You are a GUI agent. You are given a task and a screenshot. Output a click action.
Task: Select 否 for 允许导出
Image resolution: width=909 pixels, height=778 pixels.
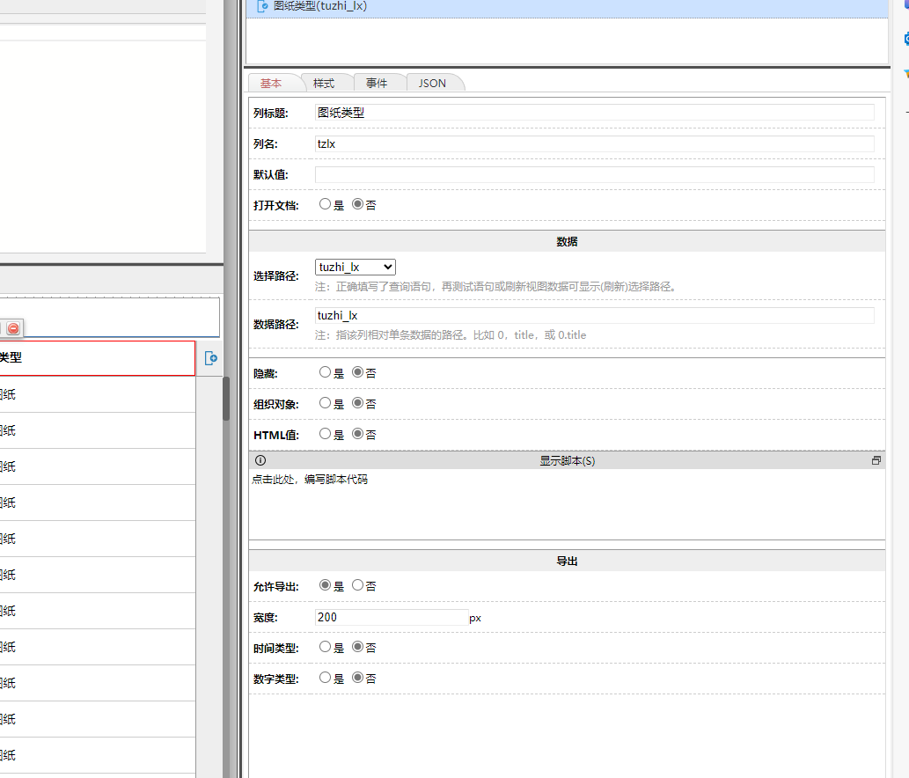pos(357,585)
